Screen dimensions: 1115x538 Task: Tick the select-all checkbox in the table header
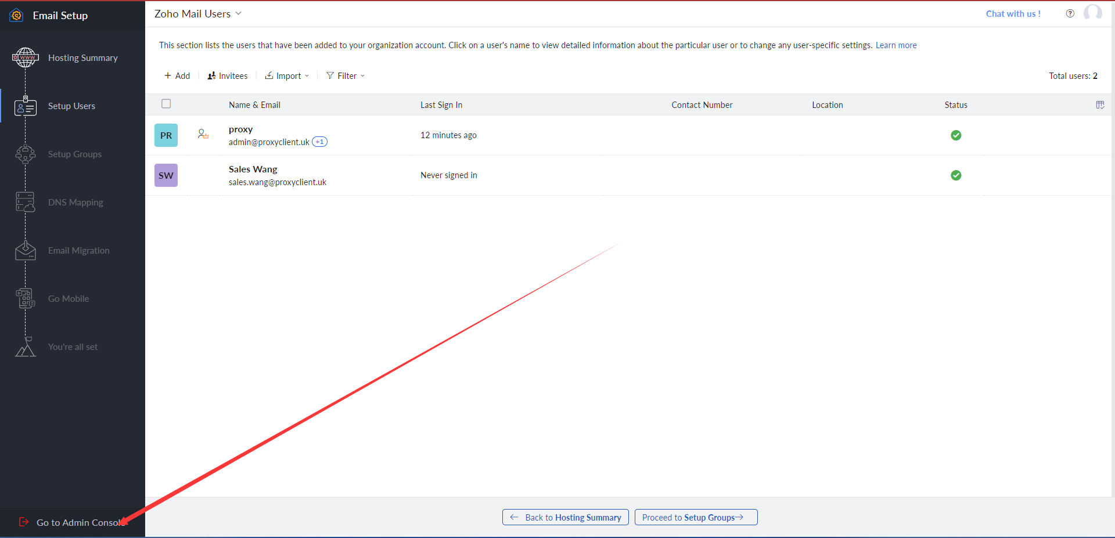point(166,104)
